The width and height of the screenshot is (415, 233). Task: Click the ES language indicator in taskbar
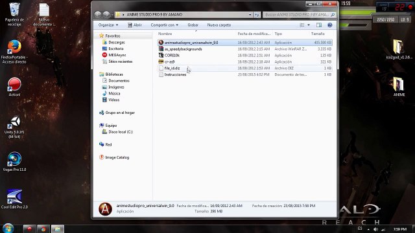pyautogui.click(x=360, y=228)
